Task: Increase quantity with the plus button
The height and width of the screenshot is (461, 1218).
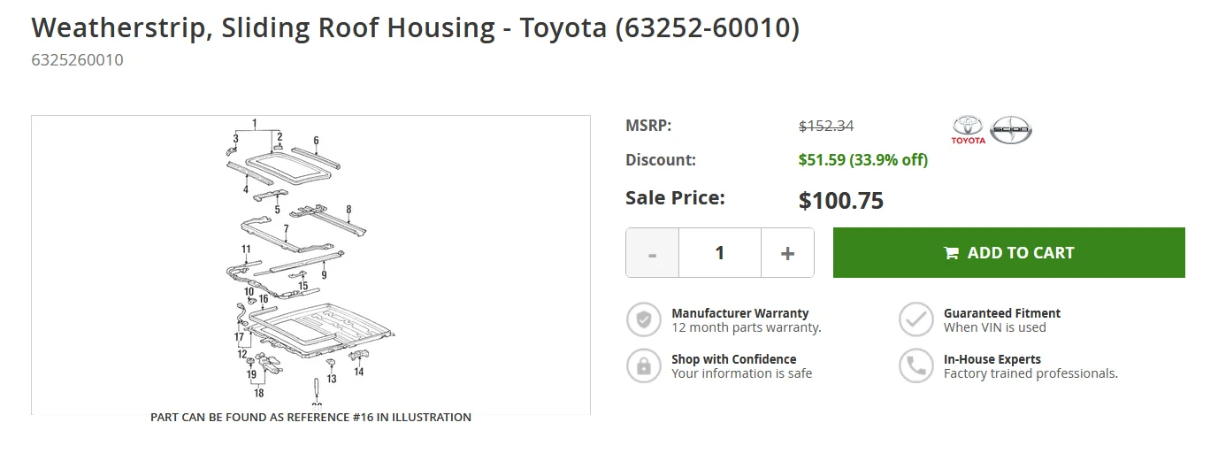Action: pyautogui.click(x=787, y=253)
